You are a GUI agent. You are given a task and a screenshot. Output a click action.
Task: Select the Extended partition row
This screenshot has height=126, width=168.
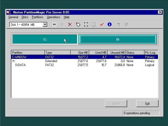[x=85, y=61]
